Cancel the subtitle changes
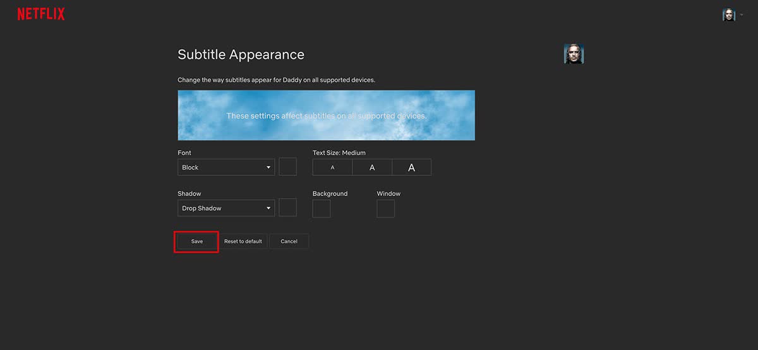 click(289, 242)
